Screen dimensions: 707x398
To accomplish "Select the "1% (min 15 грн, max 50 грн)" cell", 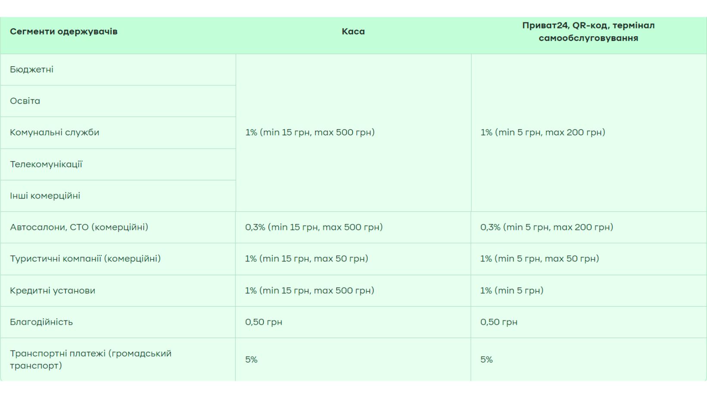I will [x=307, y=258].
